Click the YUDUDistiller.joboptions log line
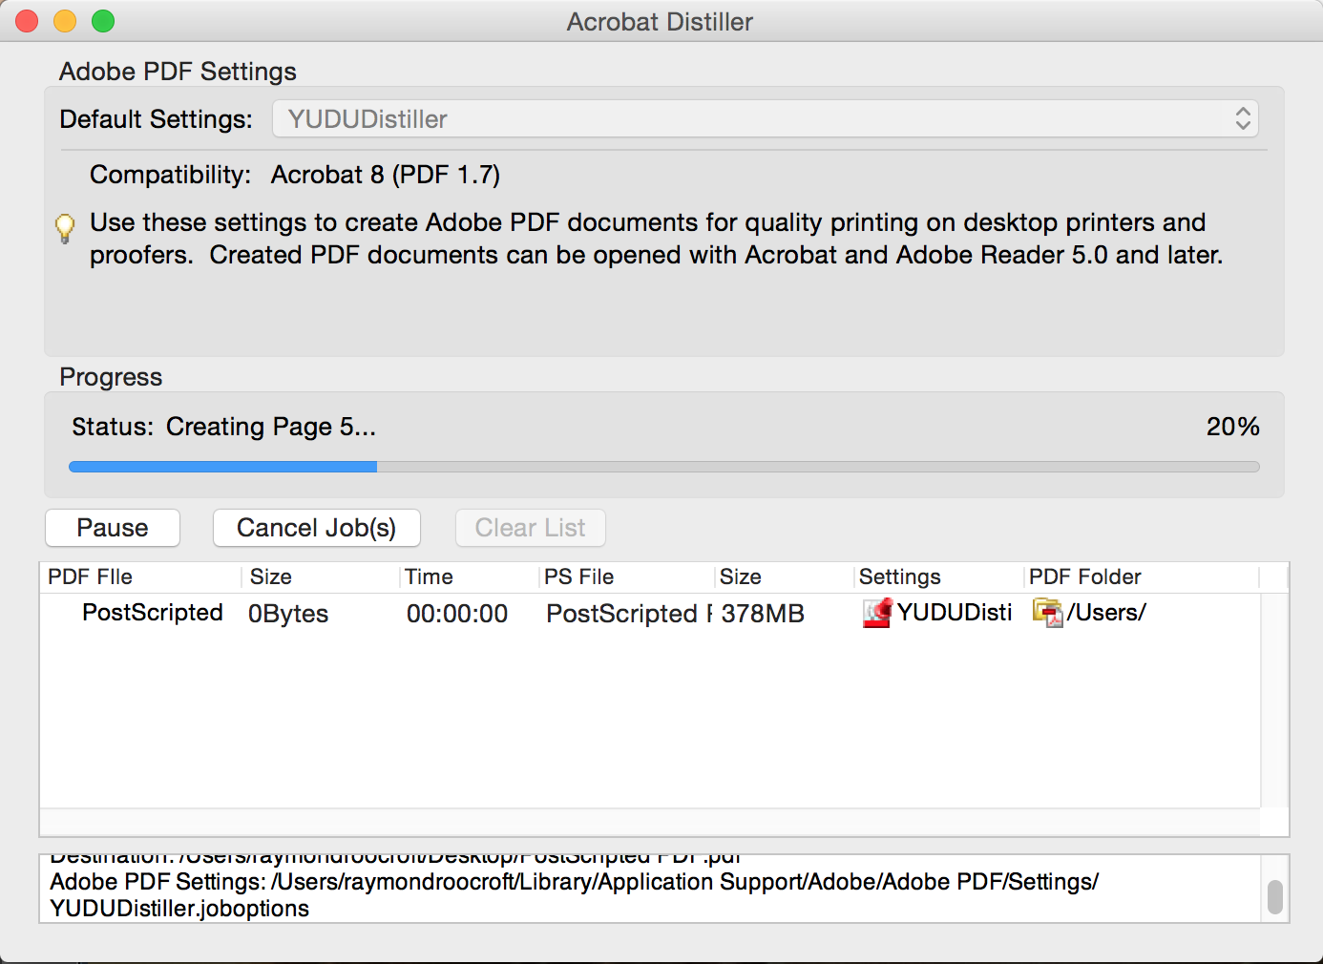The width and height of the screenshot is (1323, 964). [179, 909]
